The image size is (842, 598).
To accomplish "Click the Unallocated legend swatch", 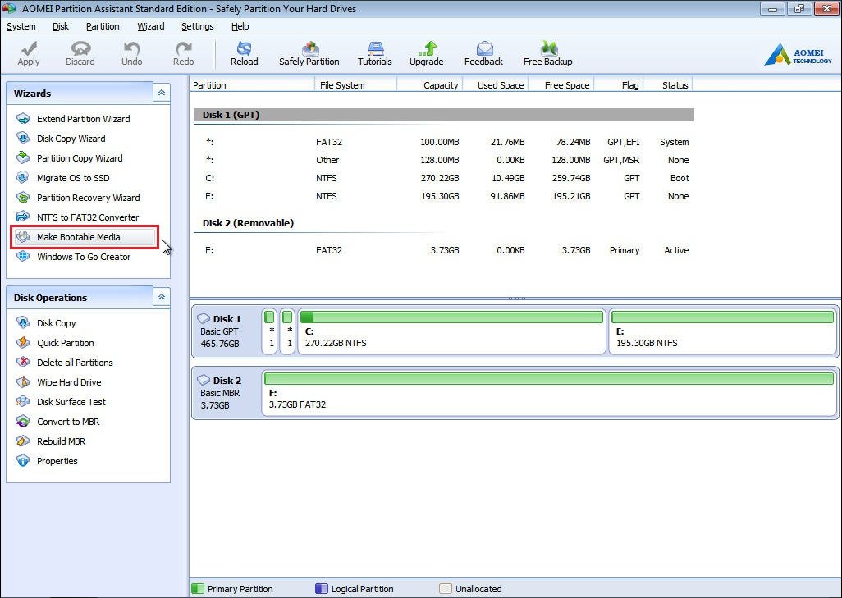I will tap(445, 588).
